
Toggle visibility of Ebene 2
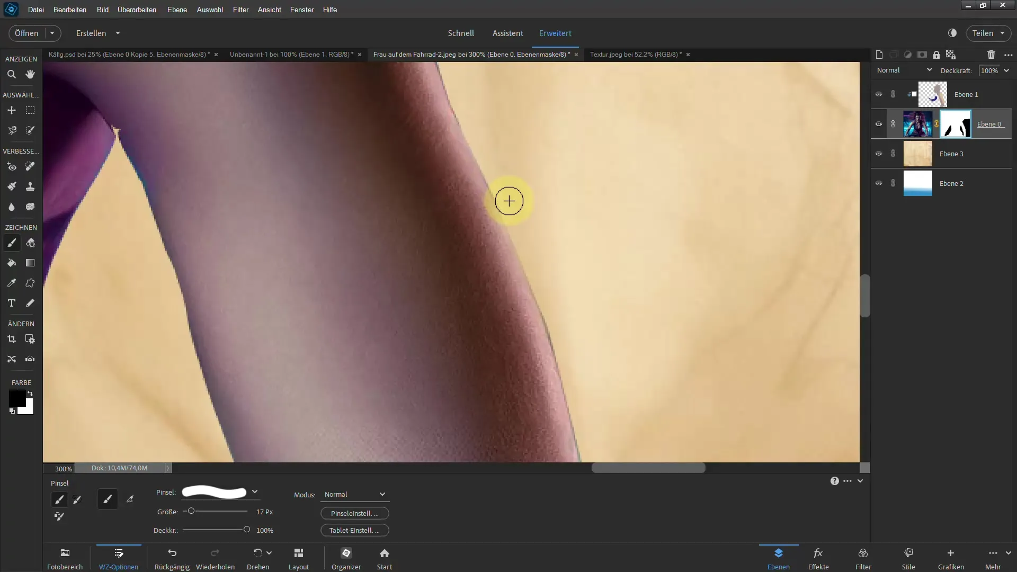(x=879, y=183)
